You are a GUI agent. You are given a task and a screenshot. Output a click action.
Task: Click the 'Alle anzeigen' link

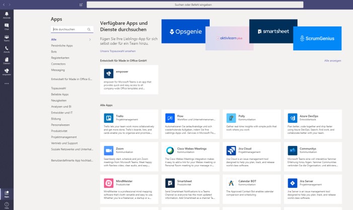tap(332, 60)
